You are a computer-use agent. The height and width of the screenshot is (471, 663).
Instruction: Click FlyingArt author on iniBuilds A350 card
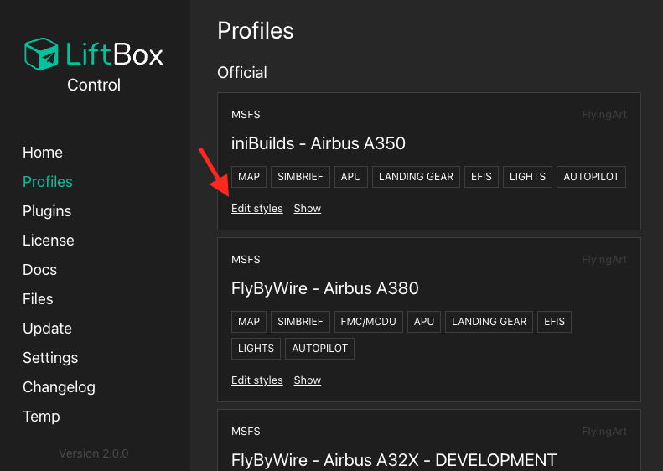click(604, 115)
